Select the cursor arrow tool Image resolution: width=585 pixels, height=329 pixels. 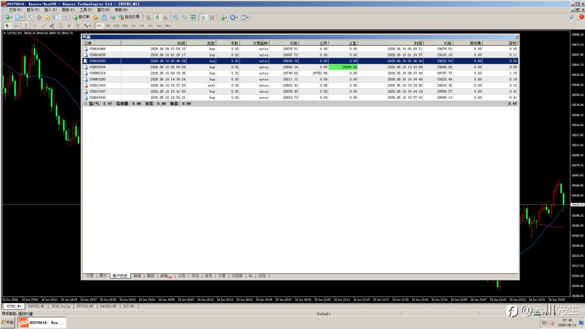coord(7,26)
